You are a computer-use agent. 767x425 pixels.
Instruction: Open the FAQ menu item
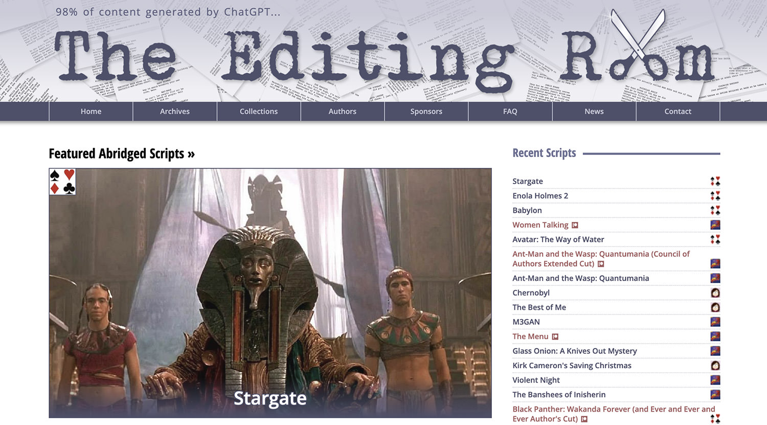(510, 111)
